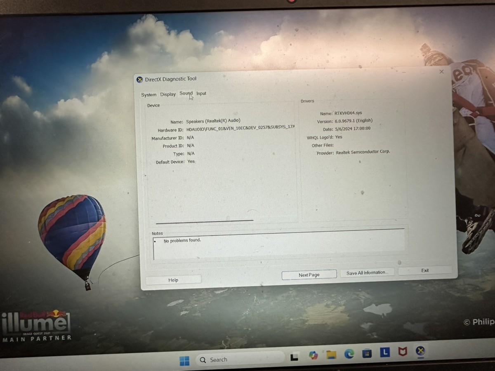The height and width of the screenshot is (371, 495).
Task: Click the WHQL Logo'd Yes value
Action: (339, 137)
